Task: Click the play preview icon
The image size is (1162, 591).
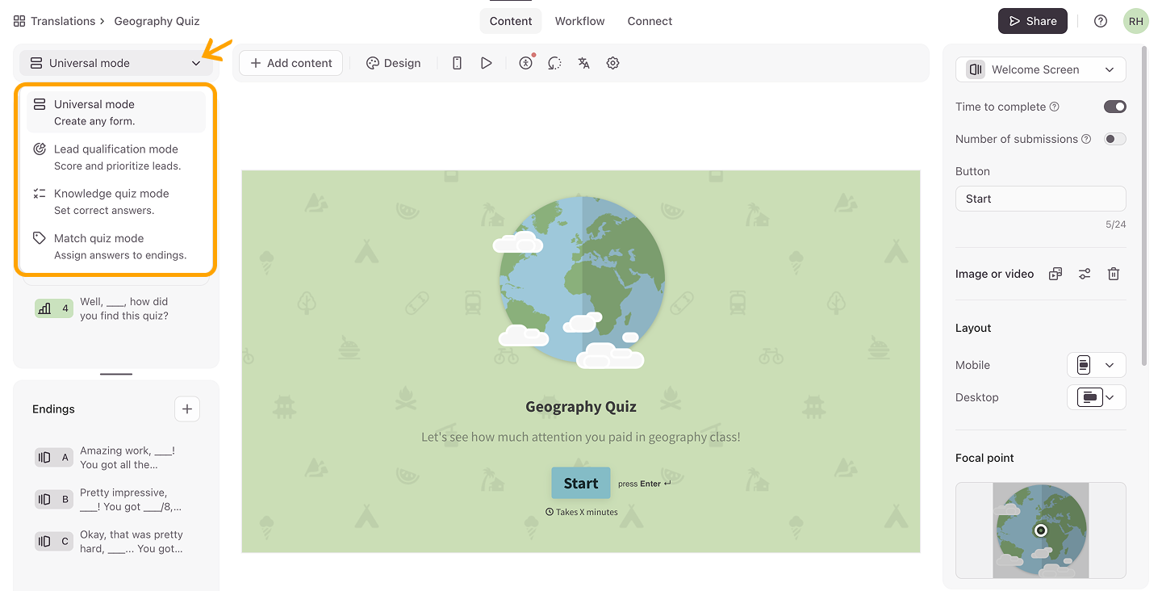Action: [x=486, y=63]
